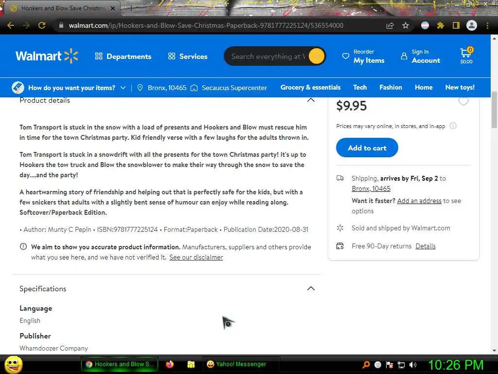Click the Whamdoozer Company publisher text
498x374 pixels.
(x=53, y=348)
